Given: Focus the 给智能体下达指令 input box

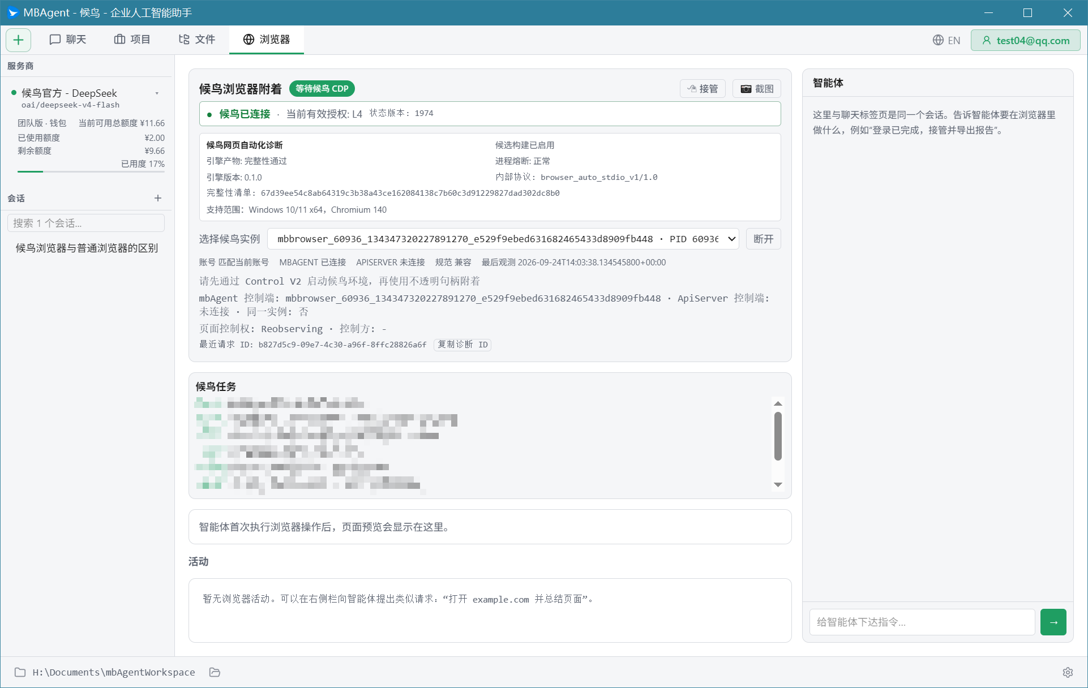Looking at the screenshot, I should 922,622.
